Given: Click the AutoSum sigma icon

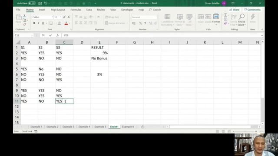Looking at the screenshot, I should pyautogui.click(x=225, y=15).
